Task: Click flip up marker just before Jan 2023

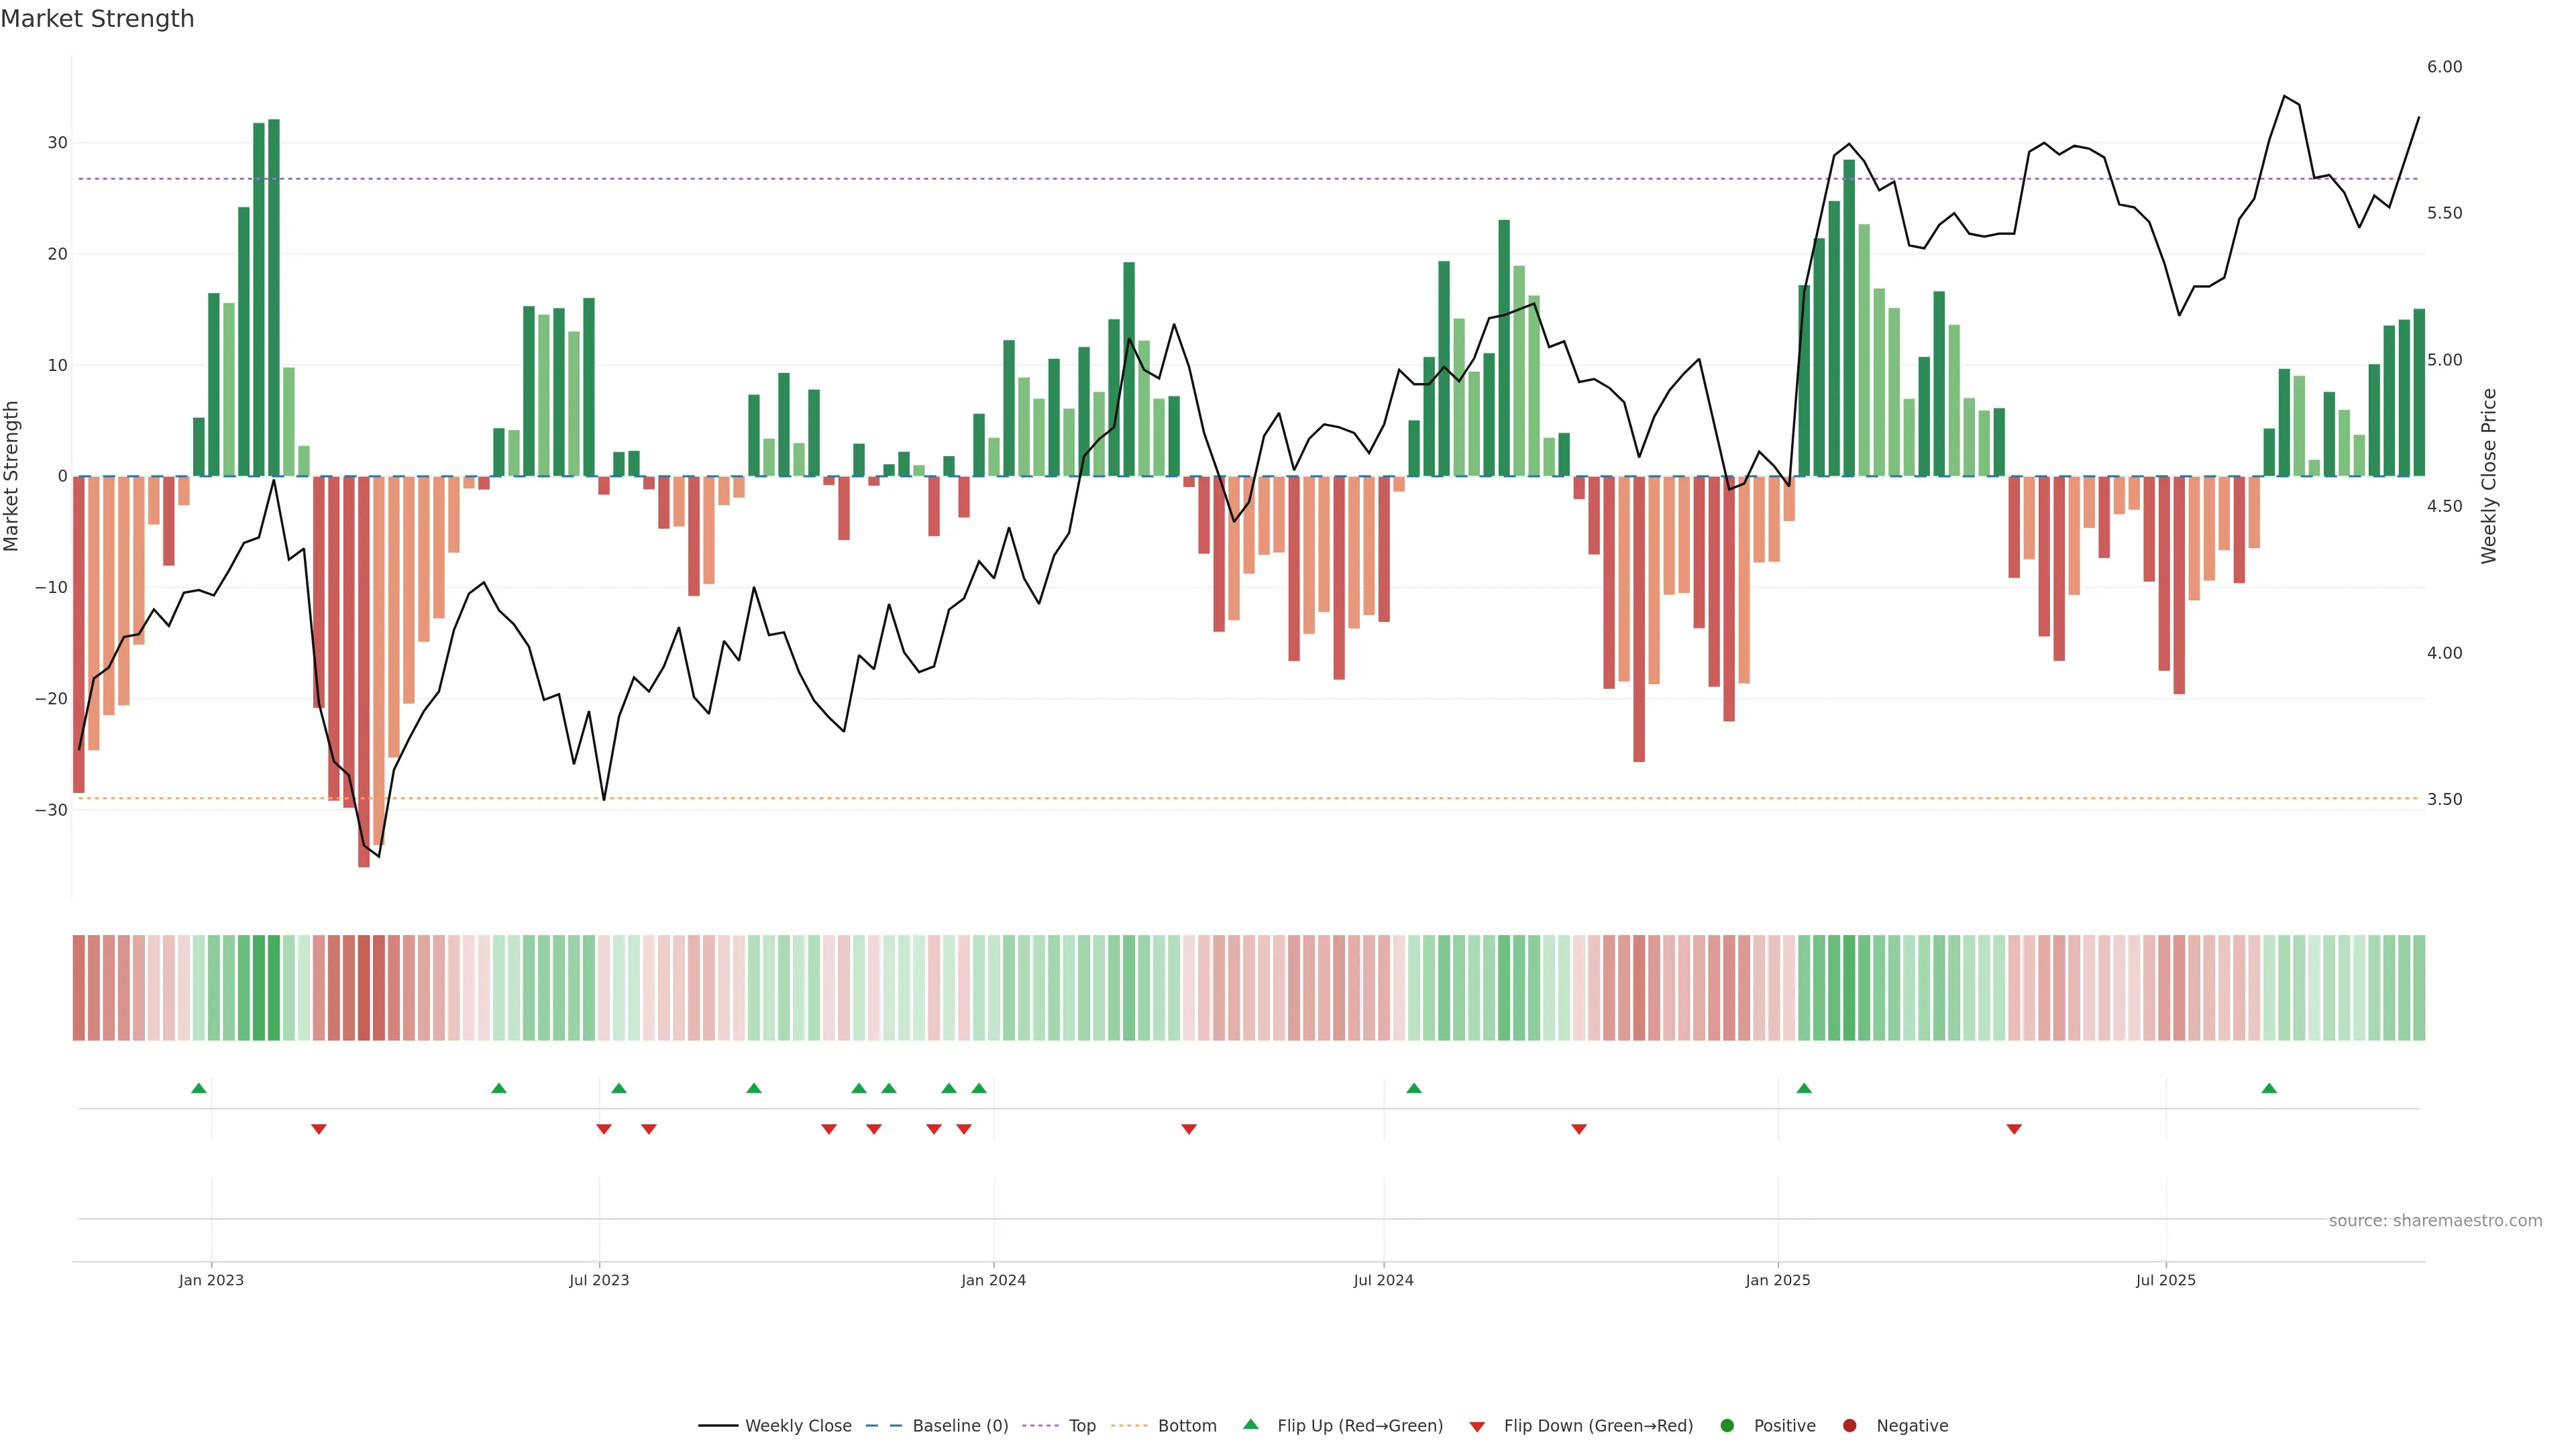Action: 199,1088
